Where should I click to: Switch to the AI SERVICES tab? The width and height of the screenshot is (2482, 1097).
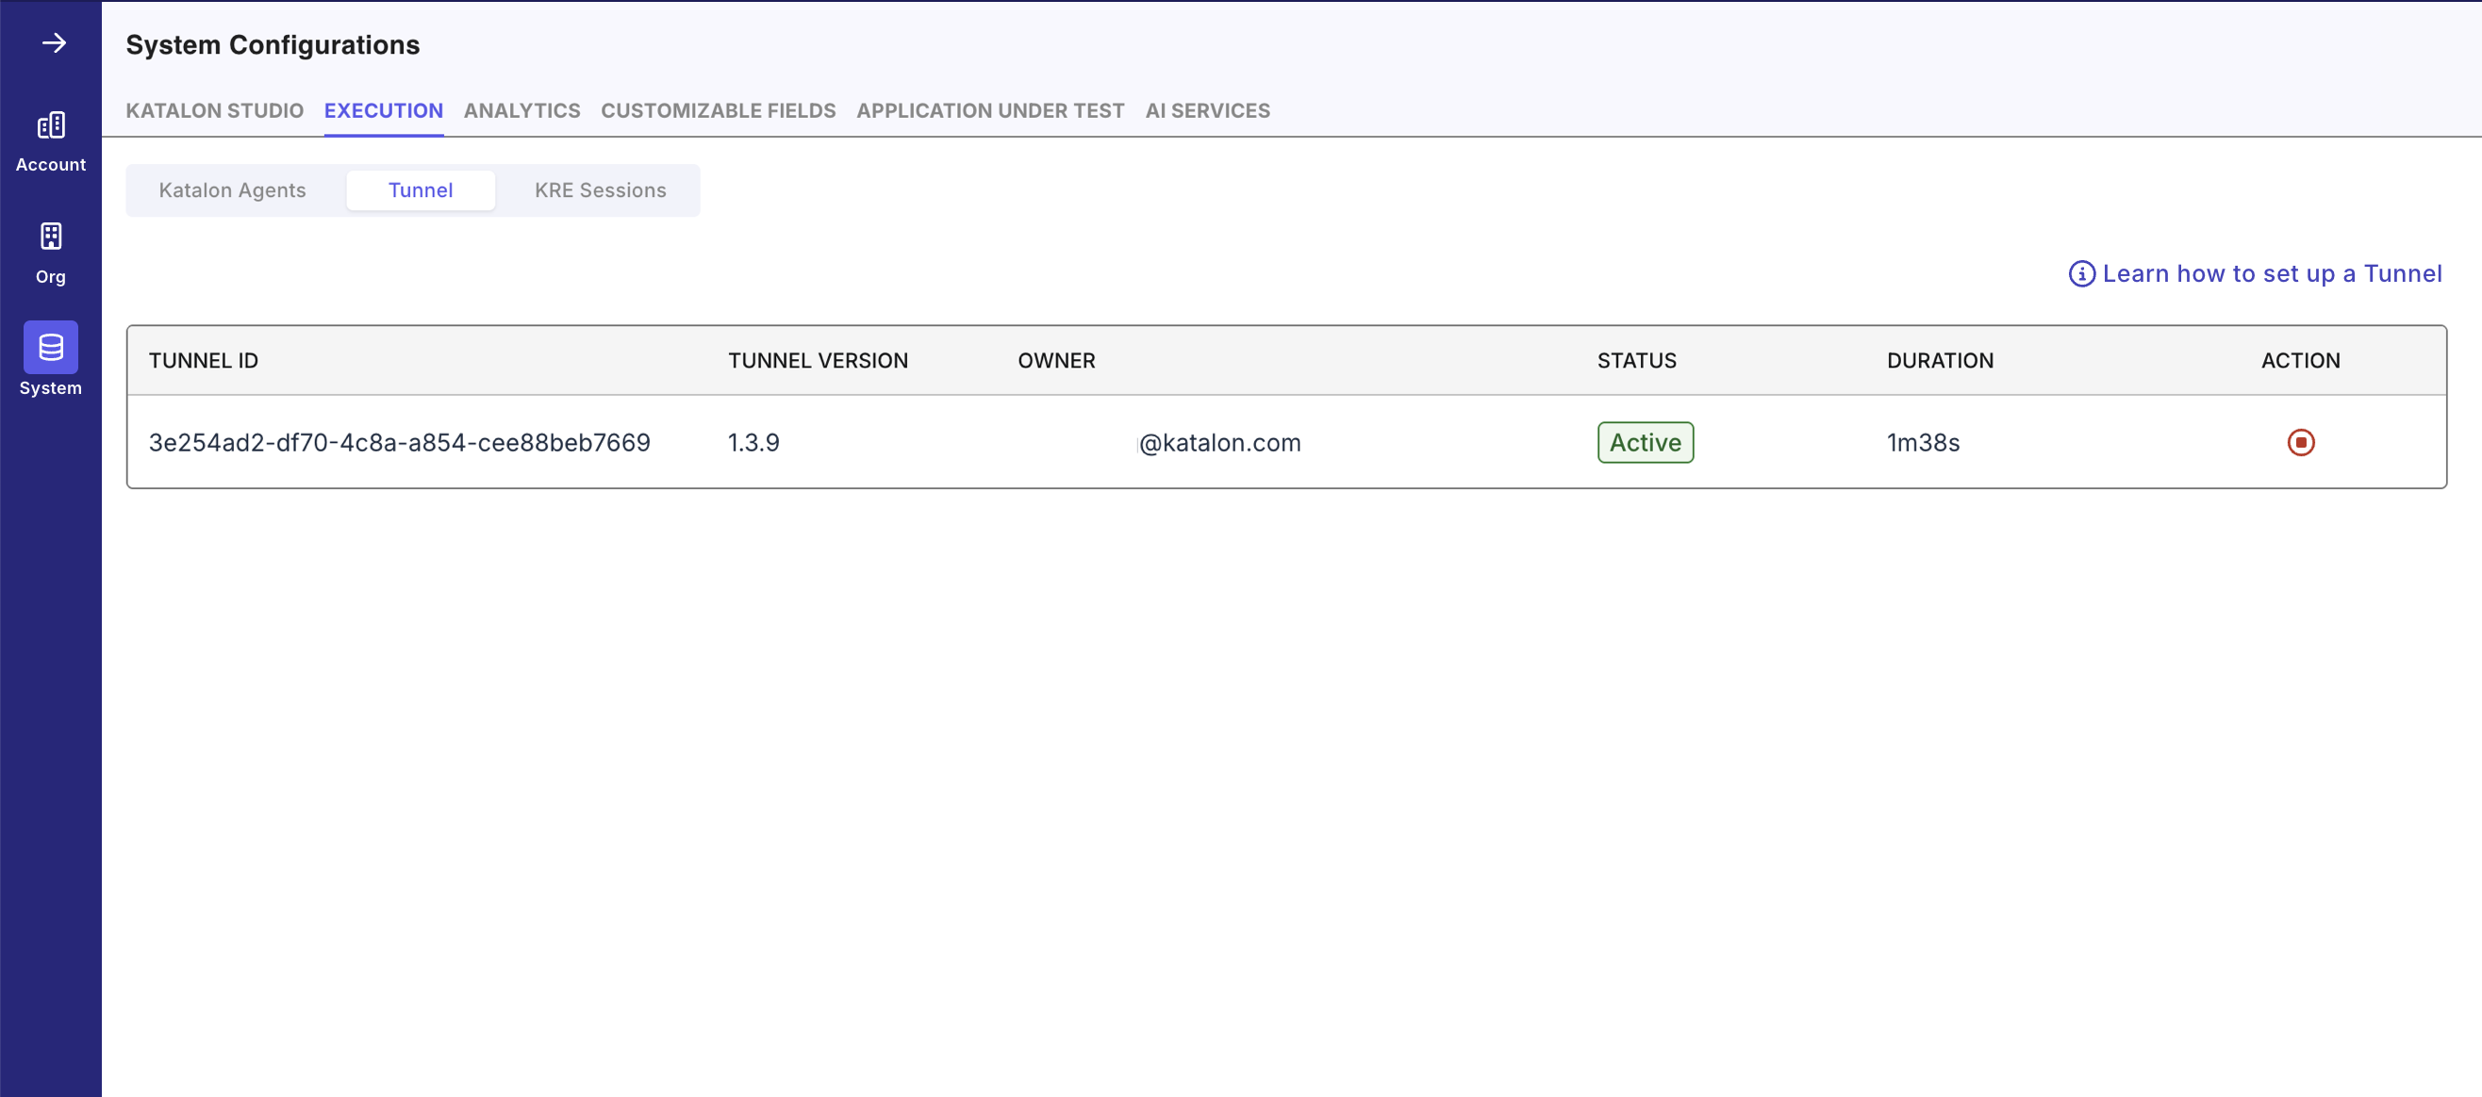click(x=1207, y=111)
